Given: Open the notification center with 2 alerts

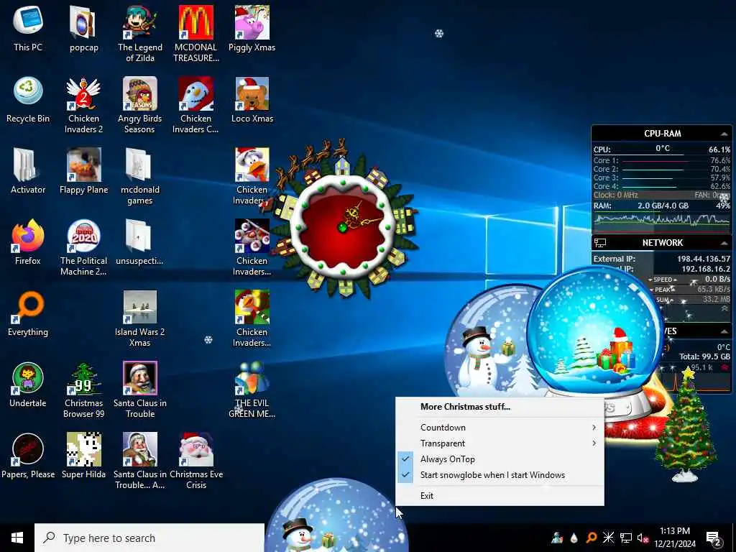Looking at the screenshot, I should coord(713,538).
